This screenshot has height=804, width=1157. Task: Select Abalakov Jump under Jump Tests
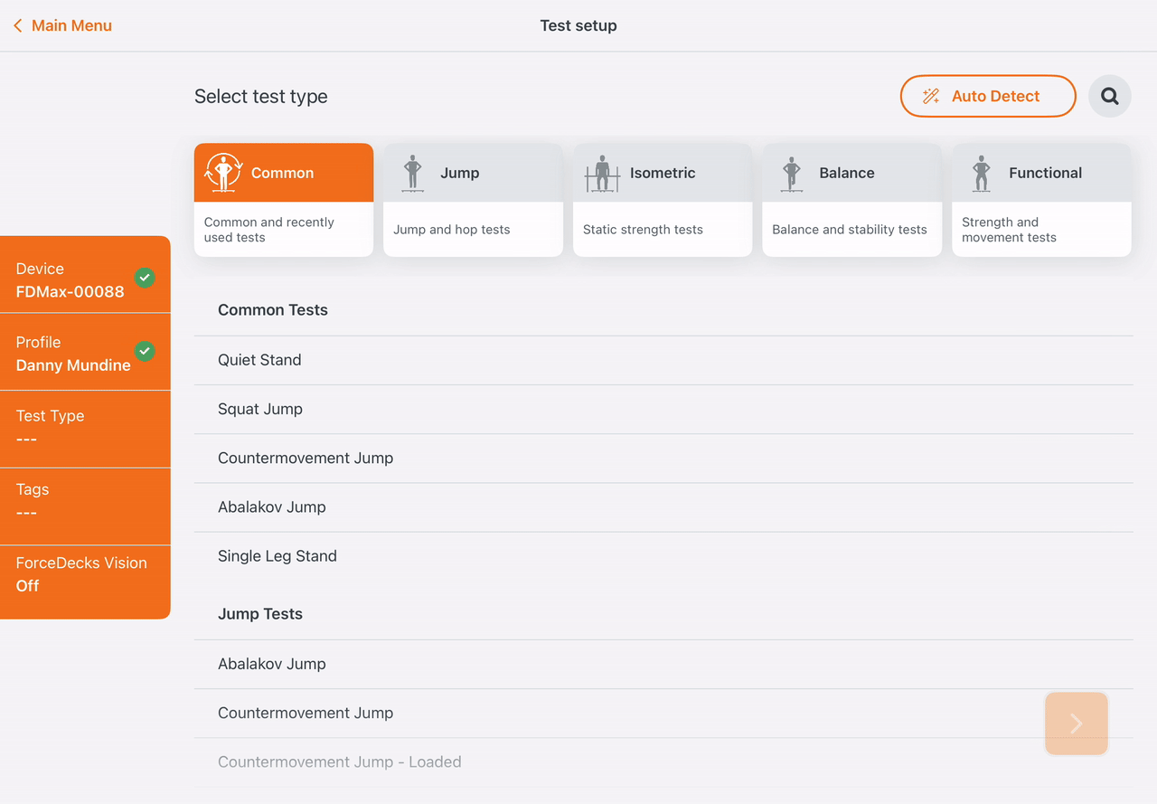coord(663,664)
